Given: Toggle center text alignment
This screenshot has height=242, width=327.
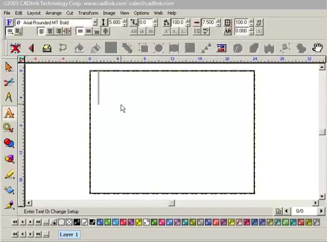Looking at the screenshot, I should point(50,31).
